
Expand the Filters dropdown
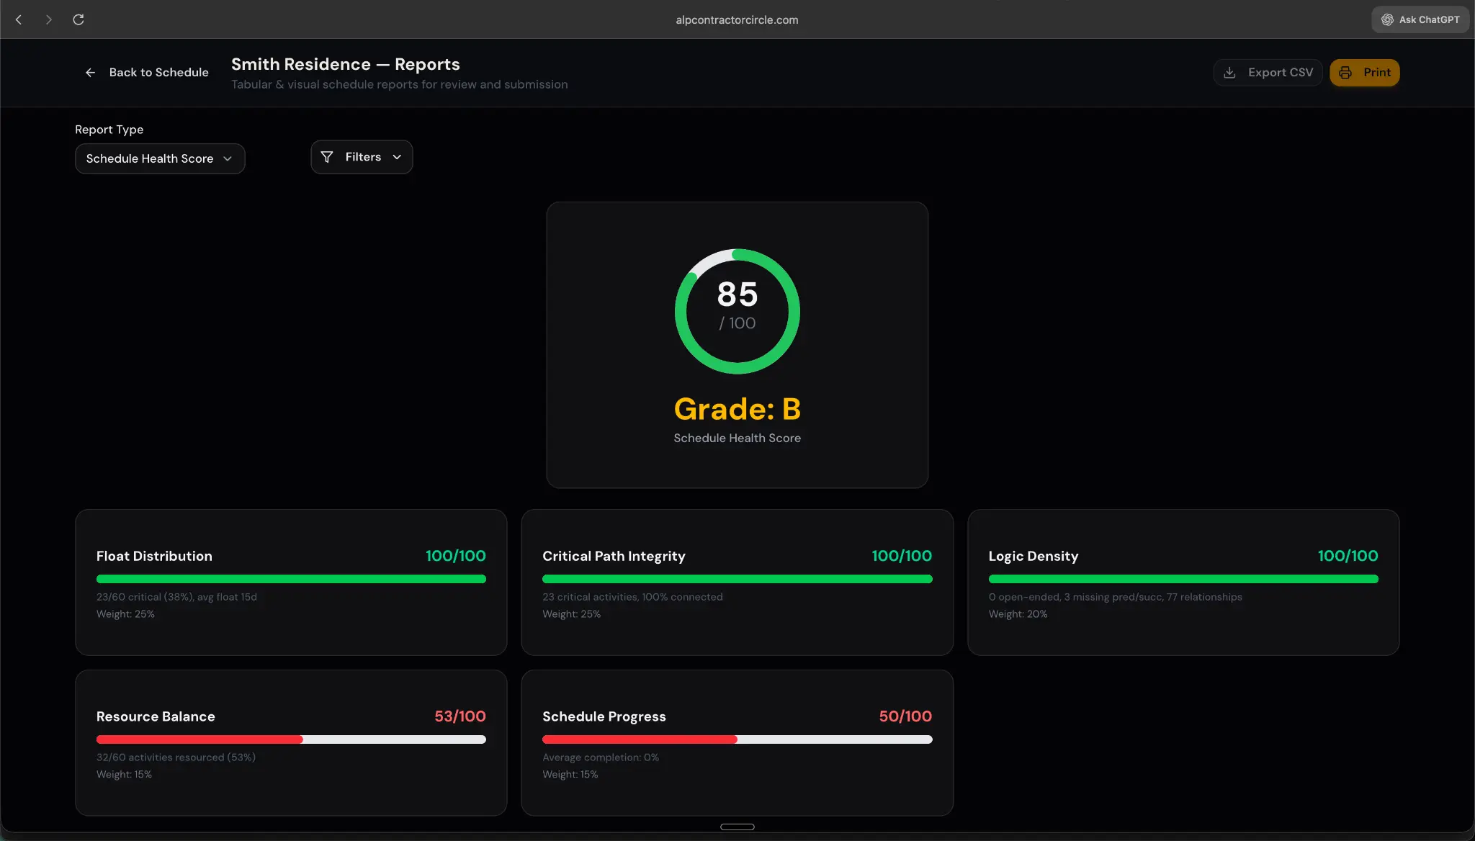pos(362,157)
